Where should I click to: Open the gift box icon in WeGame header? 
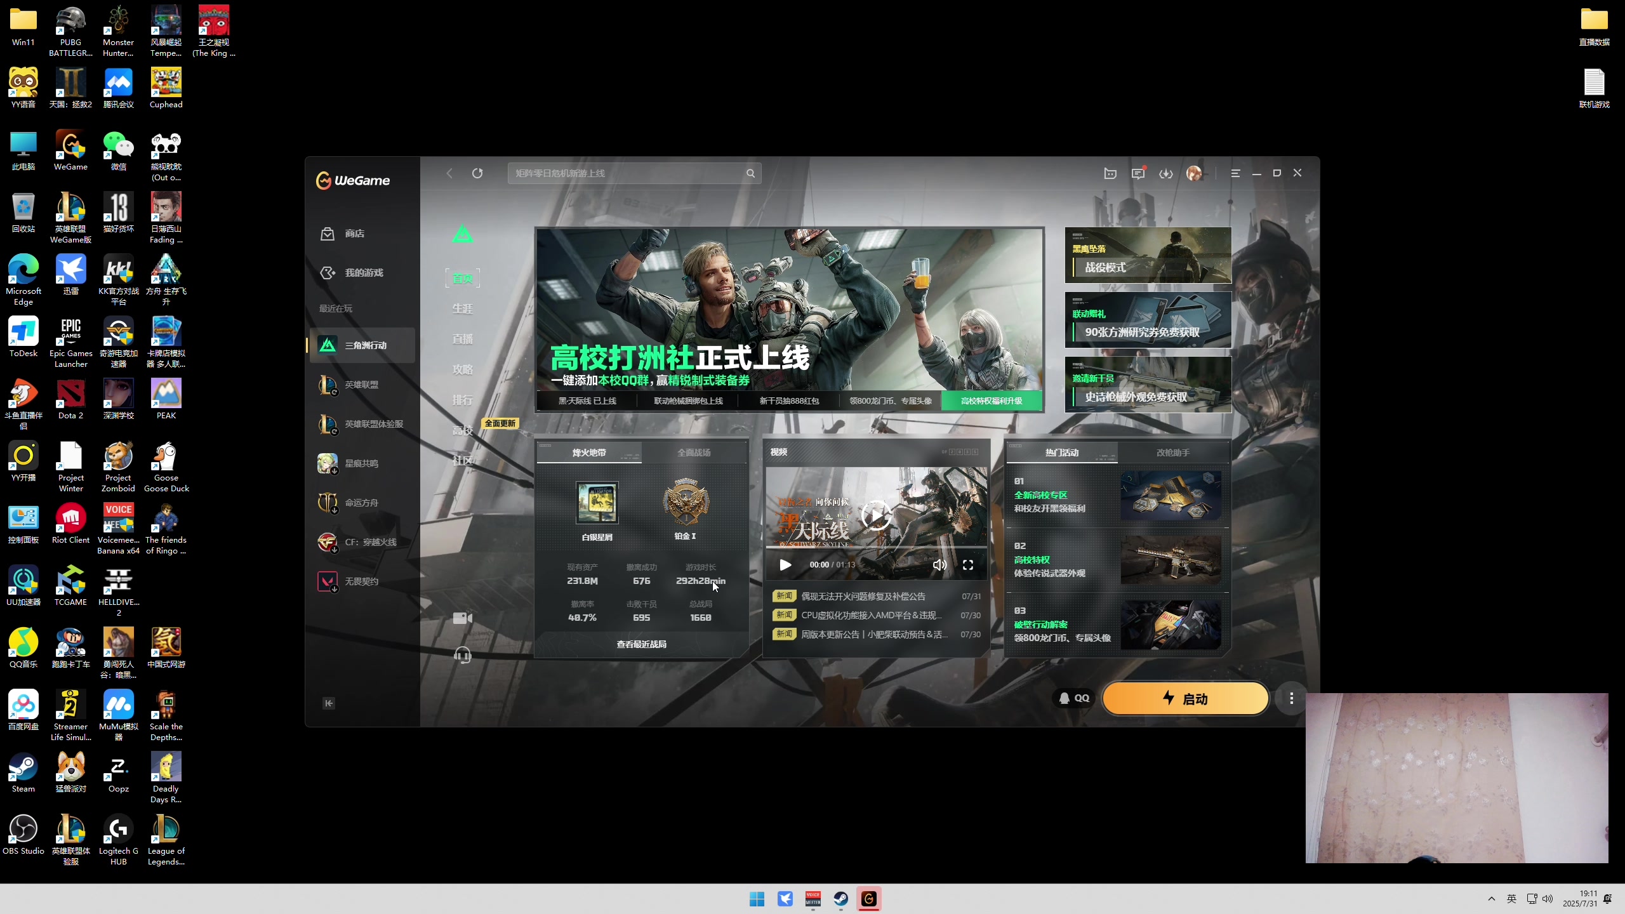coord(1110,173)
